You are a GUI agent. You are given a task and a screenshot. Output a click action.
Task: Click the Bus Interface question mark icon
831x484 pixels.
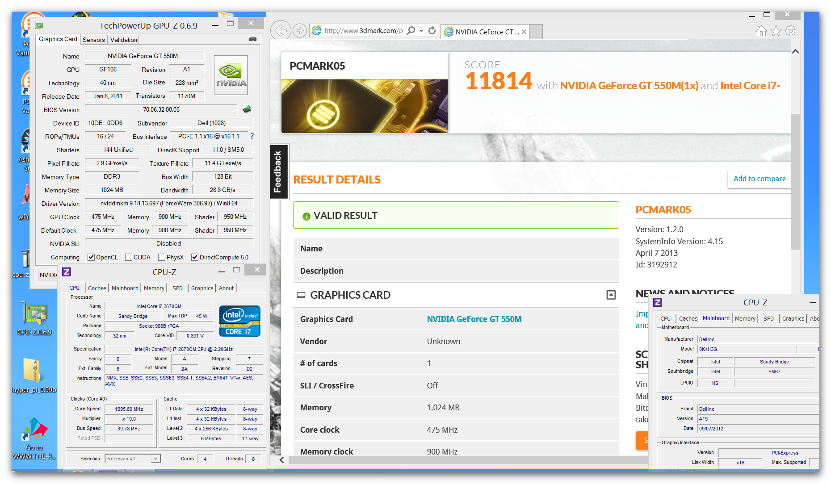click(252, 136)
